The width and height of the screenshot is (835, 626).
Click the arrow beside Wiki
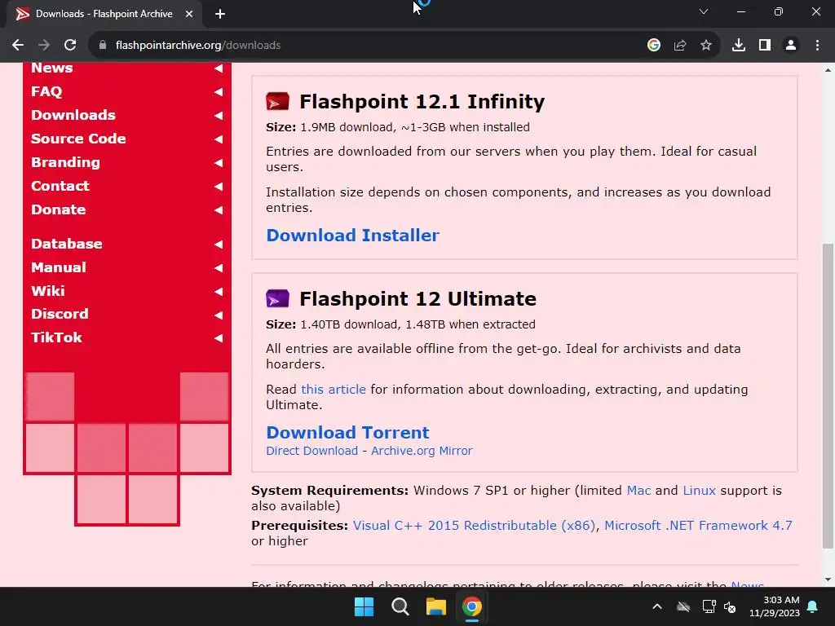(x=219, y=291)
